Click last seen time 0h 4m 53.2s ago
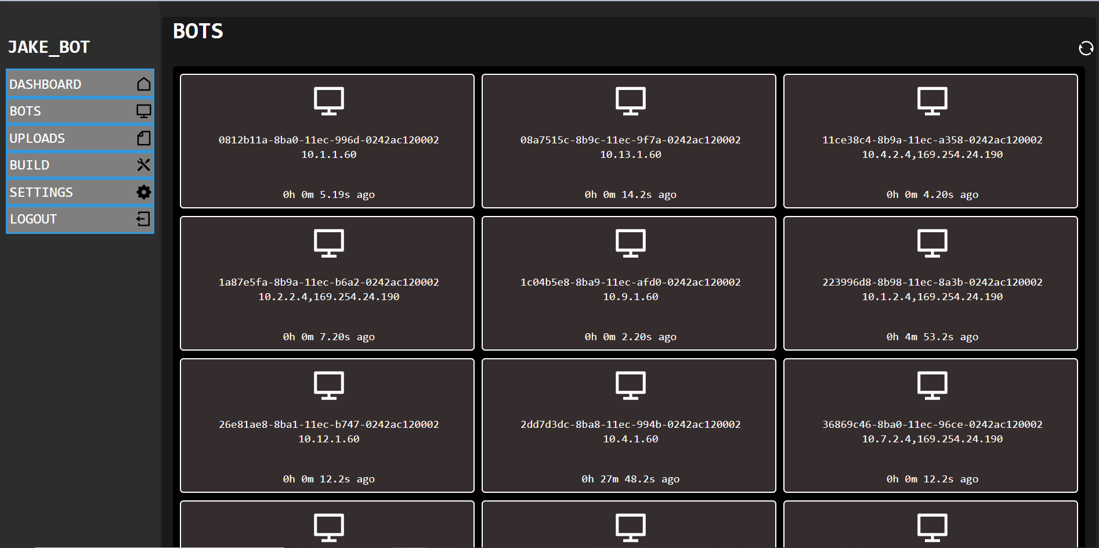Viewport: 1099px width, 548px height. [x=932, y=337]
